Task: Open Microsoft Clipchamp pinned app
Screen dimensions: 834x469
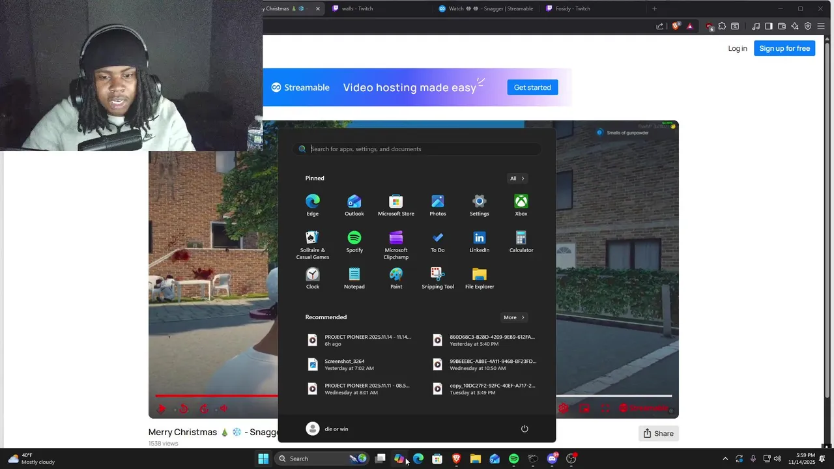Action: (x=396, y=245)
